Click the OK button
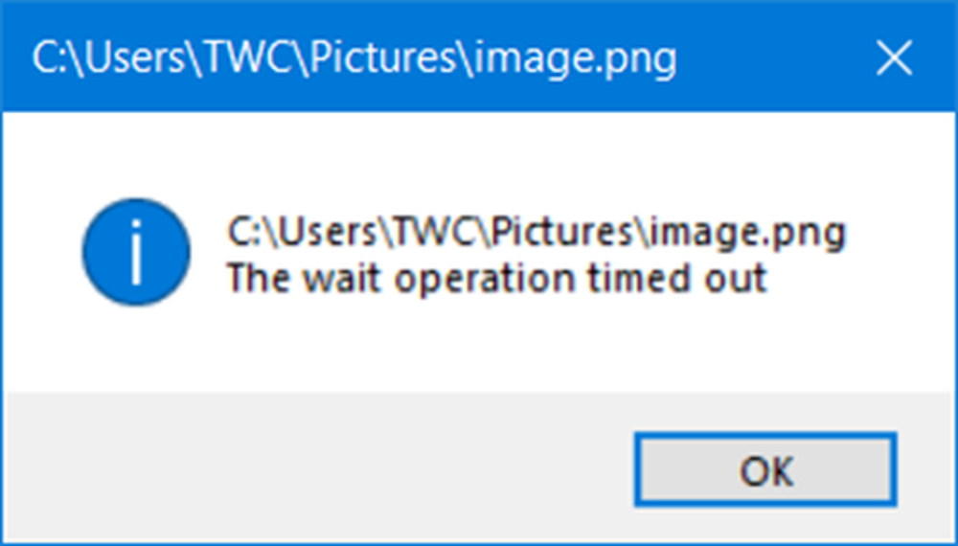Image resolution: width=958 pixels, height=546 pixels. point(765,469)
